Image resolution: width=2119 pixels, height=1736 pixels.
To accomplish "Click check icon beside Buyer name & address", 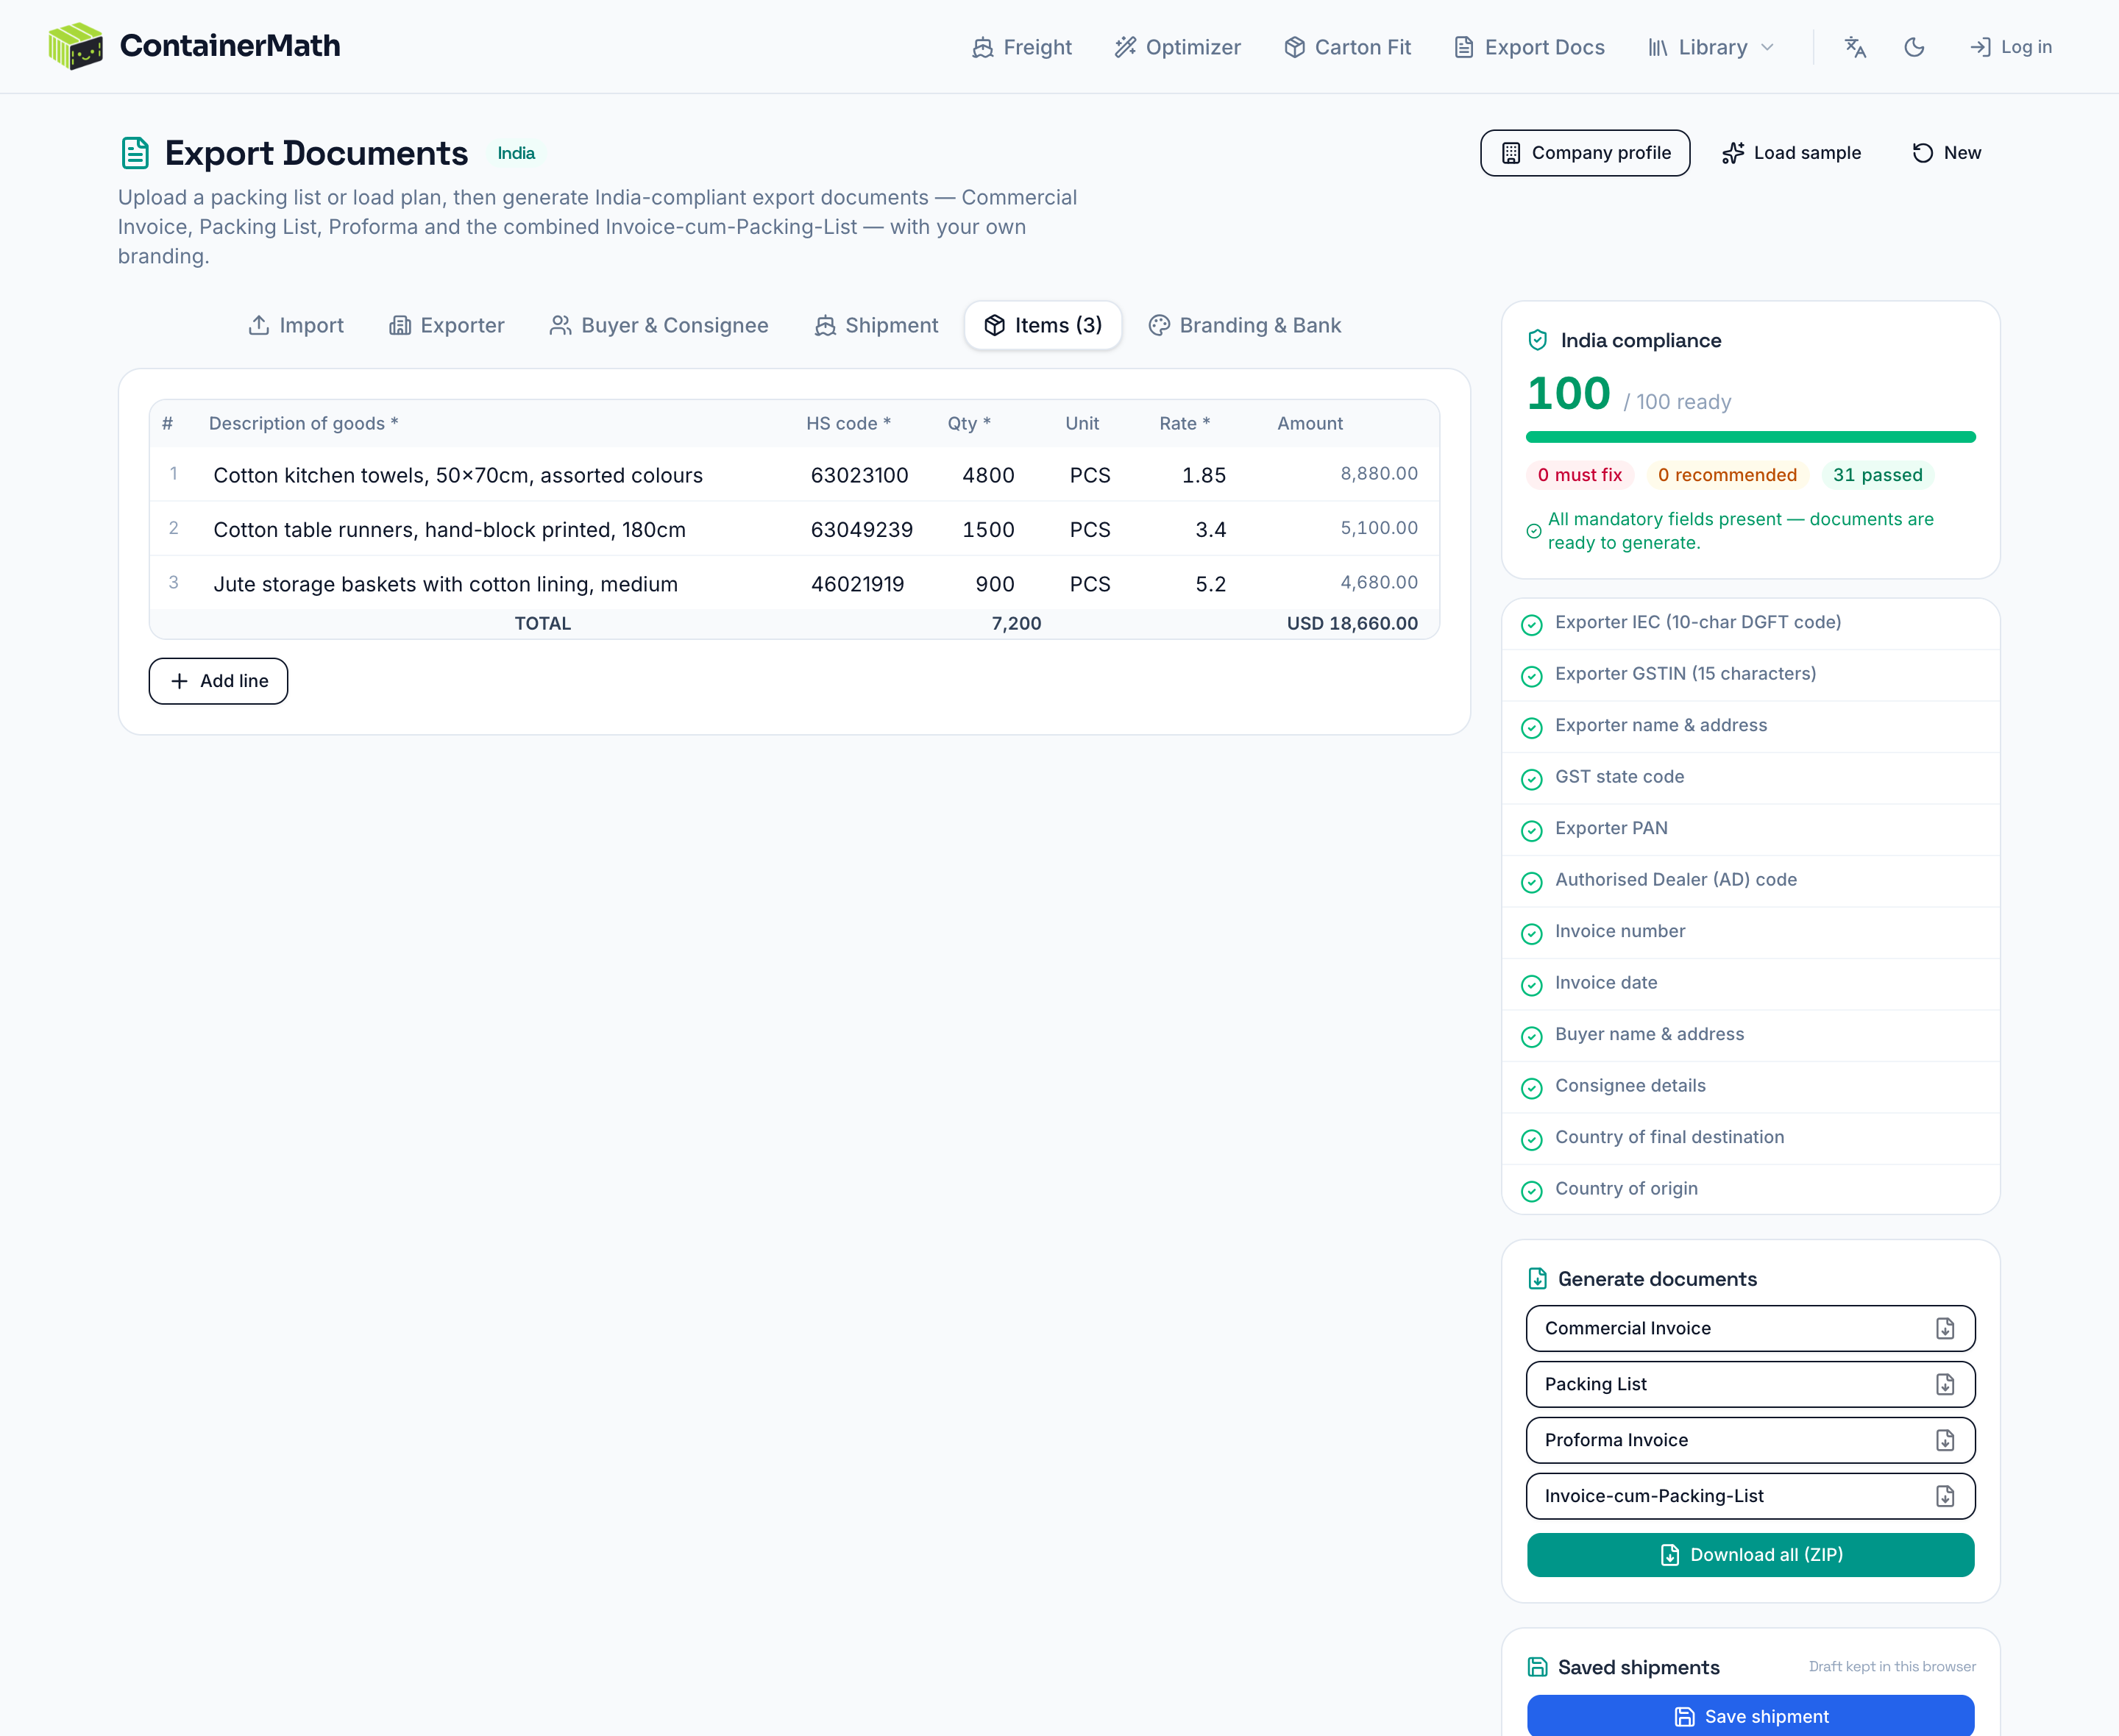I will pos(1532,1037).
